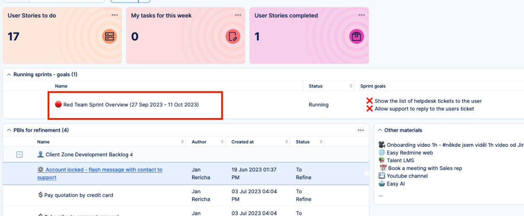Screen dimensions: 524x216
Task: Open Red Team Sprint Overview sprint
Action: (x=131, y=105)
